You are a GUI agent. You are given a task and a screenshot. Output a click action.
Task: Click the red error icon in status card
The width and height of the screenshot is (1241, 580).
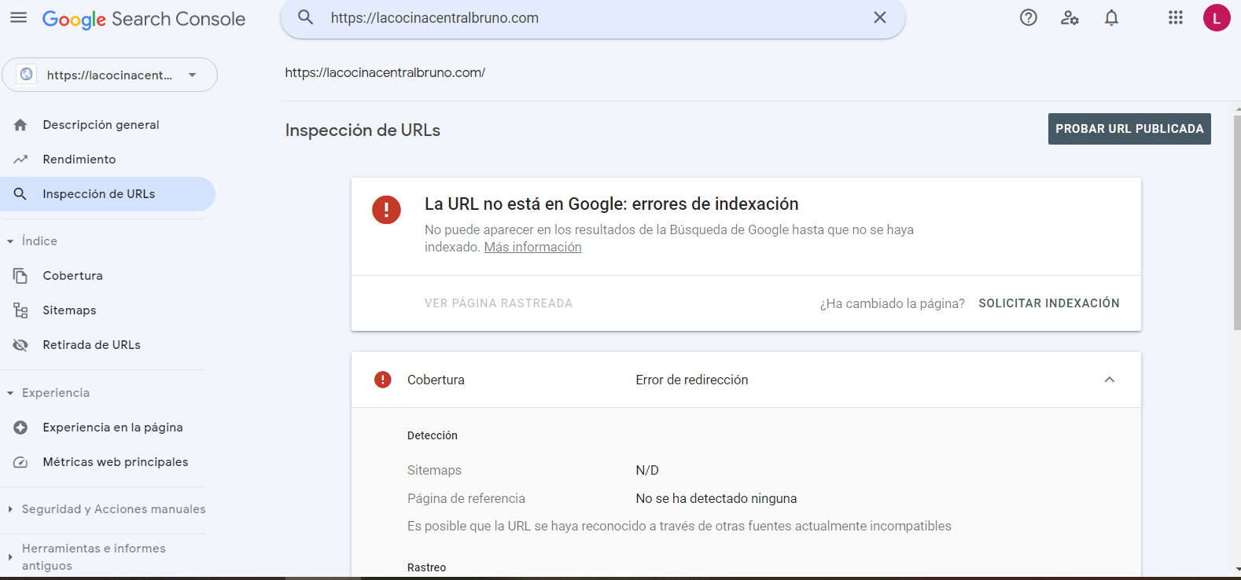pyautogui.click(x=386, y=210)
